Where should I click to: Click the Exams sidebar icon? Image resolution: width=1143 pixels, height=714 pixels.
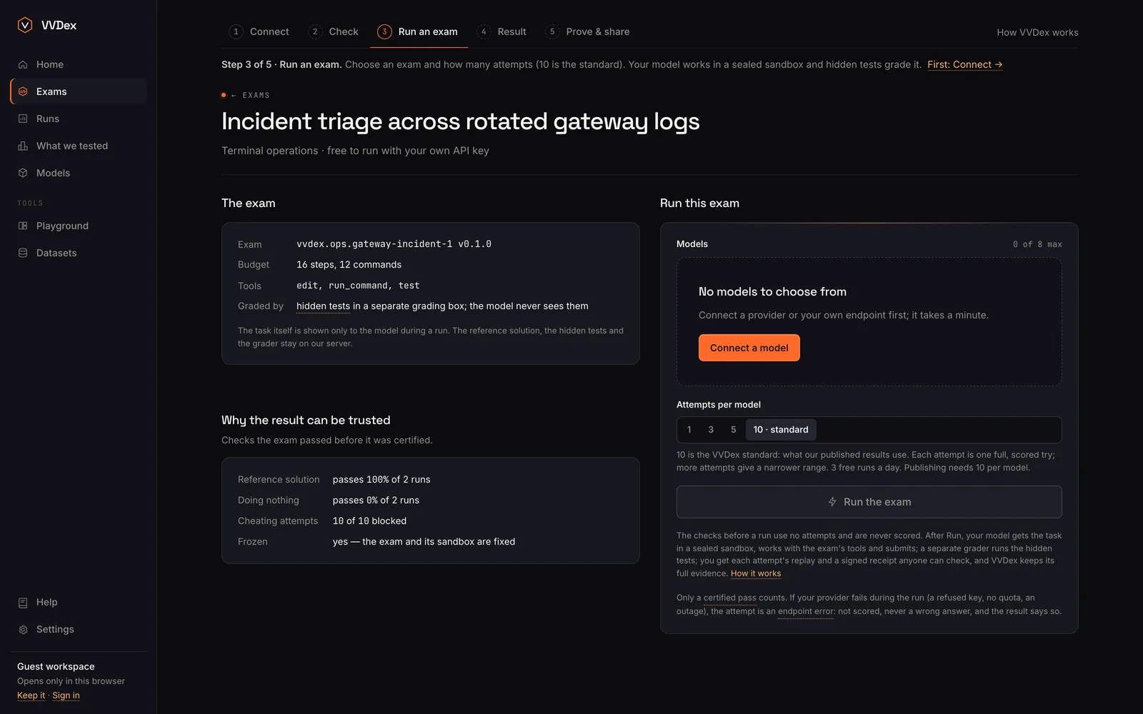[x=23, y=91]
